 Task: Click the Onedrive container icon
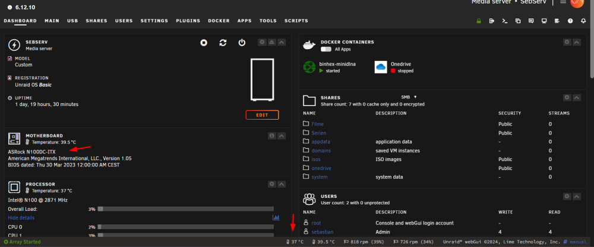381,67
